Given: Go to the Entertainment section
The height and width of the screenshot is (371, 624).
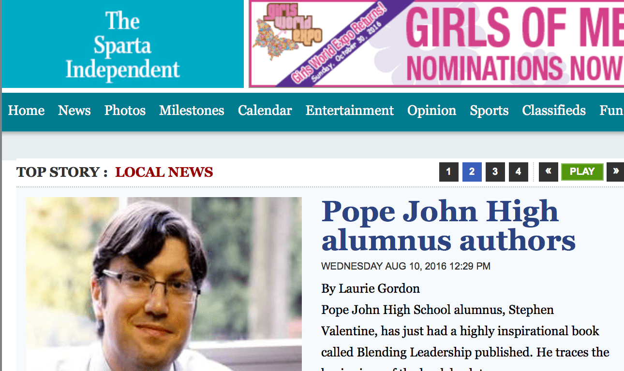Looking at the screenshot, I should pos(350,111).
